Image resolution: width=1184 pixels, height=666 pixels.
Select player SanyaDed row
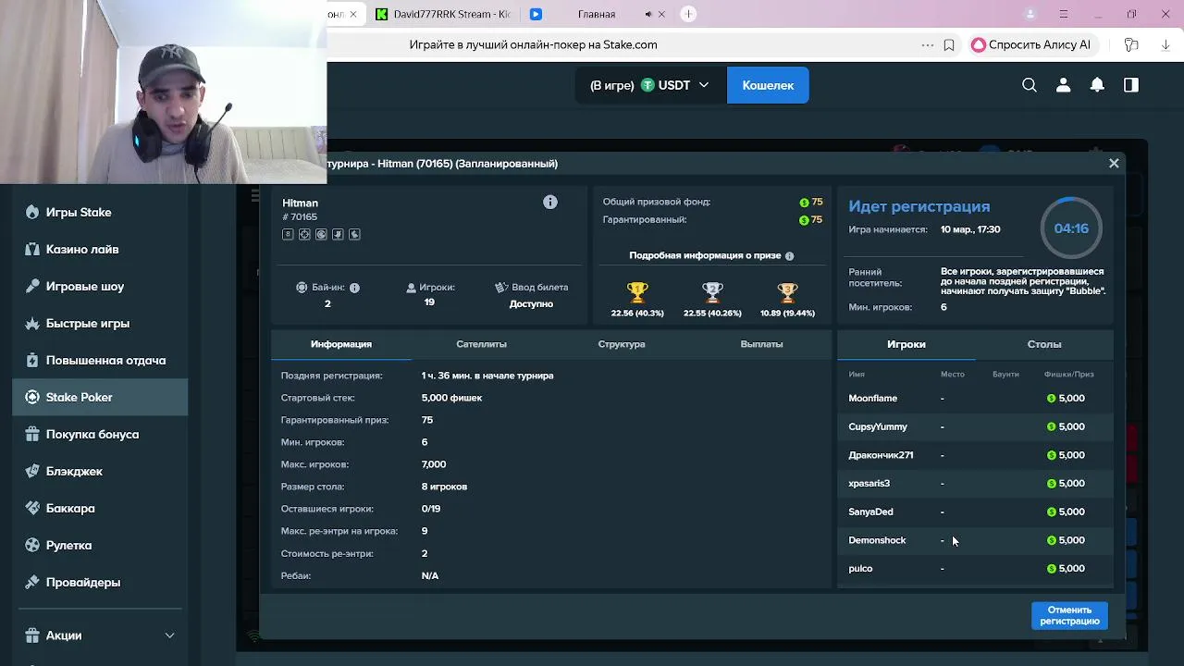pyautogui.click(x=975, y=512)
